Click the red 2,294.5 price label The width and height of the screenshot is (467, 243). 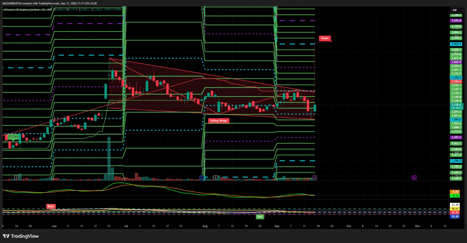coord(456,81)
